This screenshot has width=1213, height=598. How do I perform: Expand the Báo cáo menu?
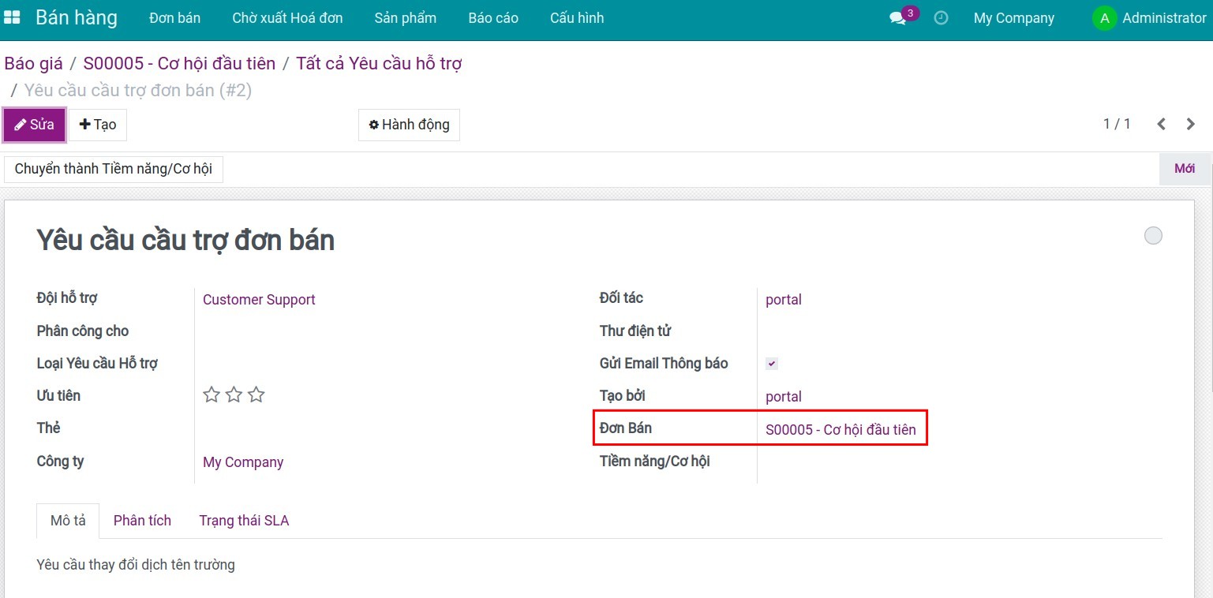tap(493, 18)
